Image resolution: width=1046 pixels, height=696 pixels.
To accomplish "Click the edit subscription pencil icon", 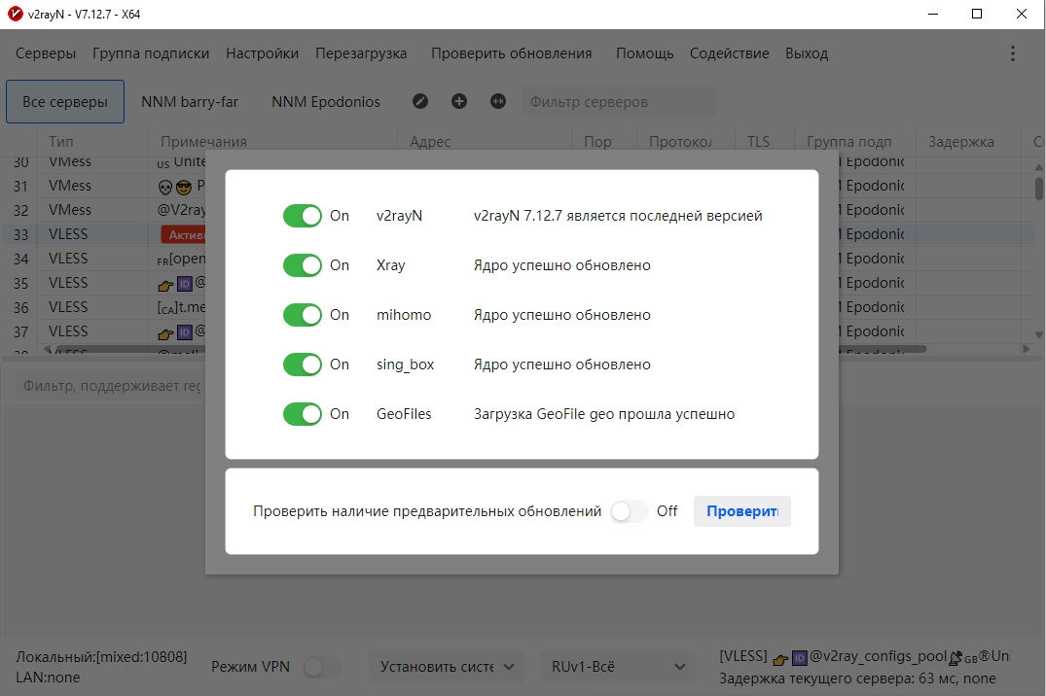I will click(419, 101).
